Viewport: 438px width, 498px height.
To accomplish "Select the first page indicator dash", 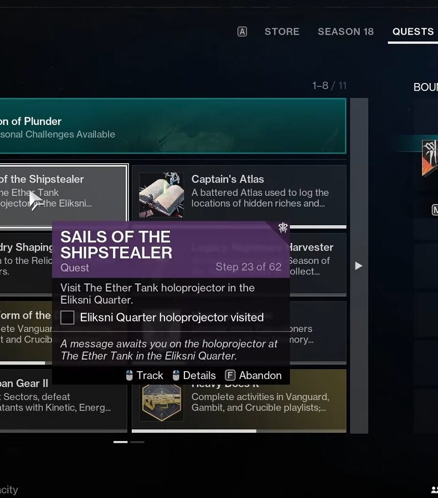I will 121,442.
